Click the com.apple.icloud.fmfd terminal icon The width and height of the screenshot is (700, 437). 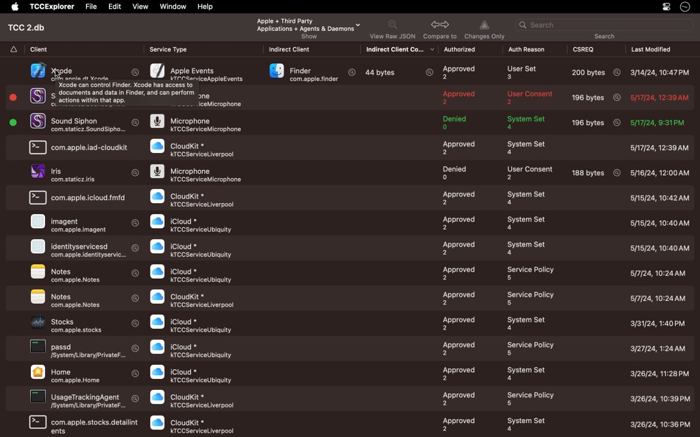pyautogui.click(x=38, y=198)
